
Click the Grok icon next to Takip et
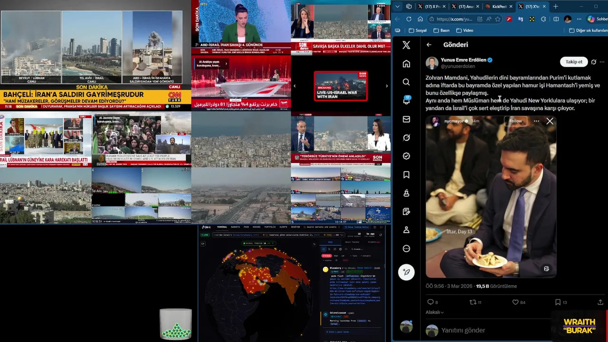594,62
